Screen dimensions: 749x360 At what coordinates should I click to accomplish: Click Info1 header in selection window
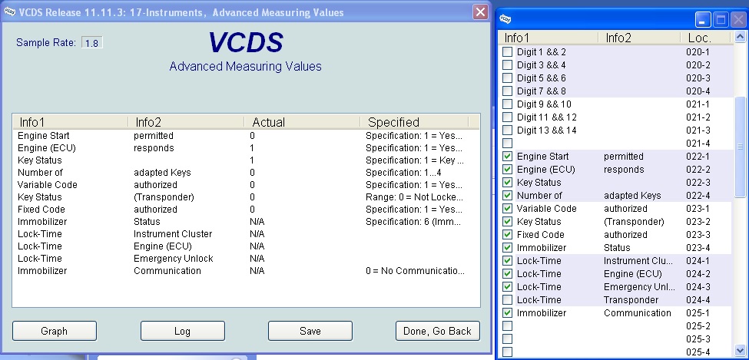tap(548, 38)
